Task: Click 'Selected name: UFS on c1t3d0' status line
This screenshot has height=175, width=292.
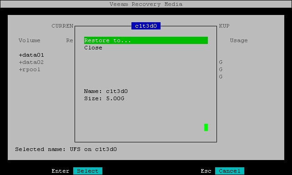Action: click(x=66, y=149)
